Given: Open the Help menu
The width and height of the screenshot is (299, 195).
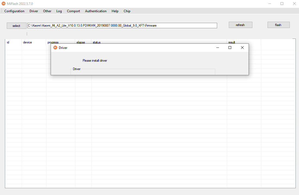Looking at the screenshot, I should 115,11.
